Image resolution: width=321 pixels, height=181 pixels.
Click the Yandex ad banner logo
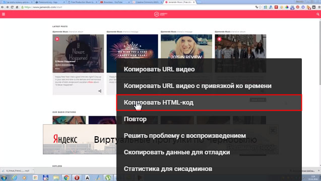click(x=65, y=139)
